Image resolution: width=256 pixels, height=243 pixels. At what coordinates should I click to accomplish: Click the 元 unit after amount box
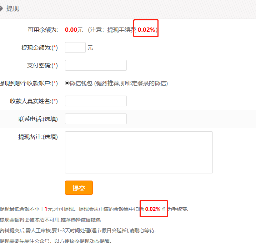pyautogui.click(x=90, y=48)
